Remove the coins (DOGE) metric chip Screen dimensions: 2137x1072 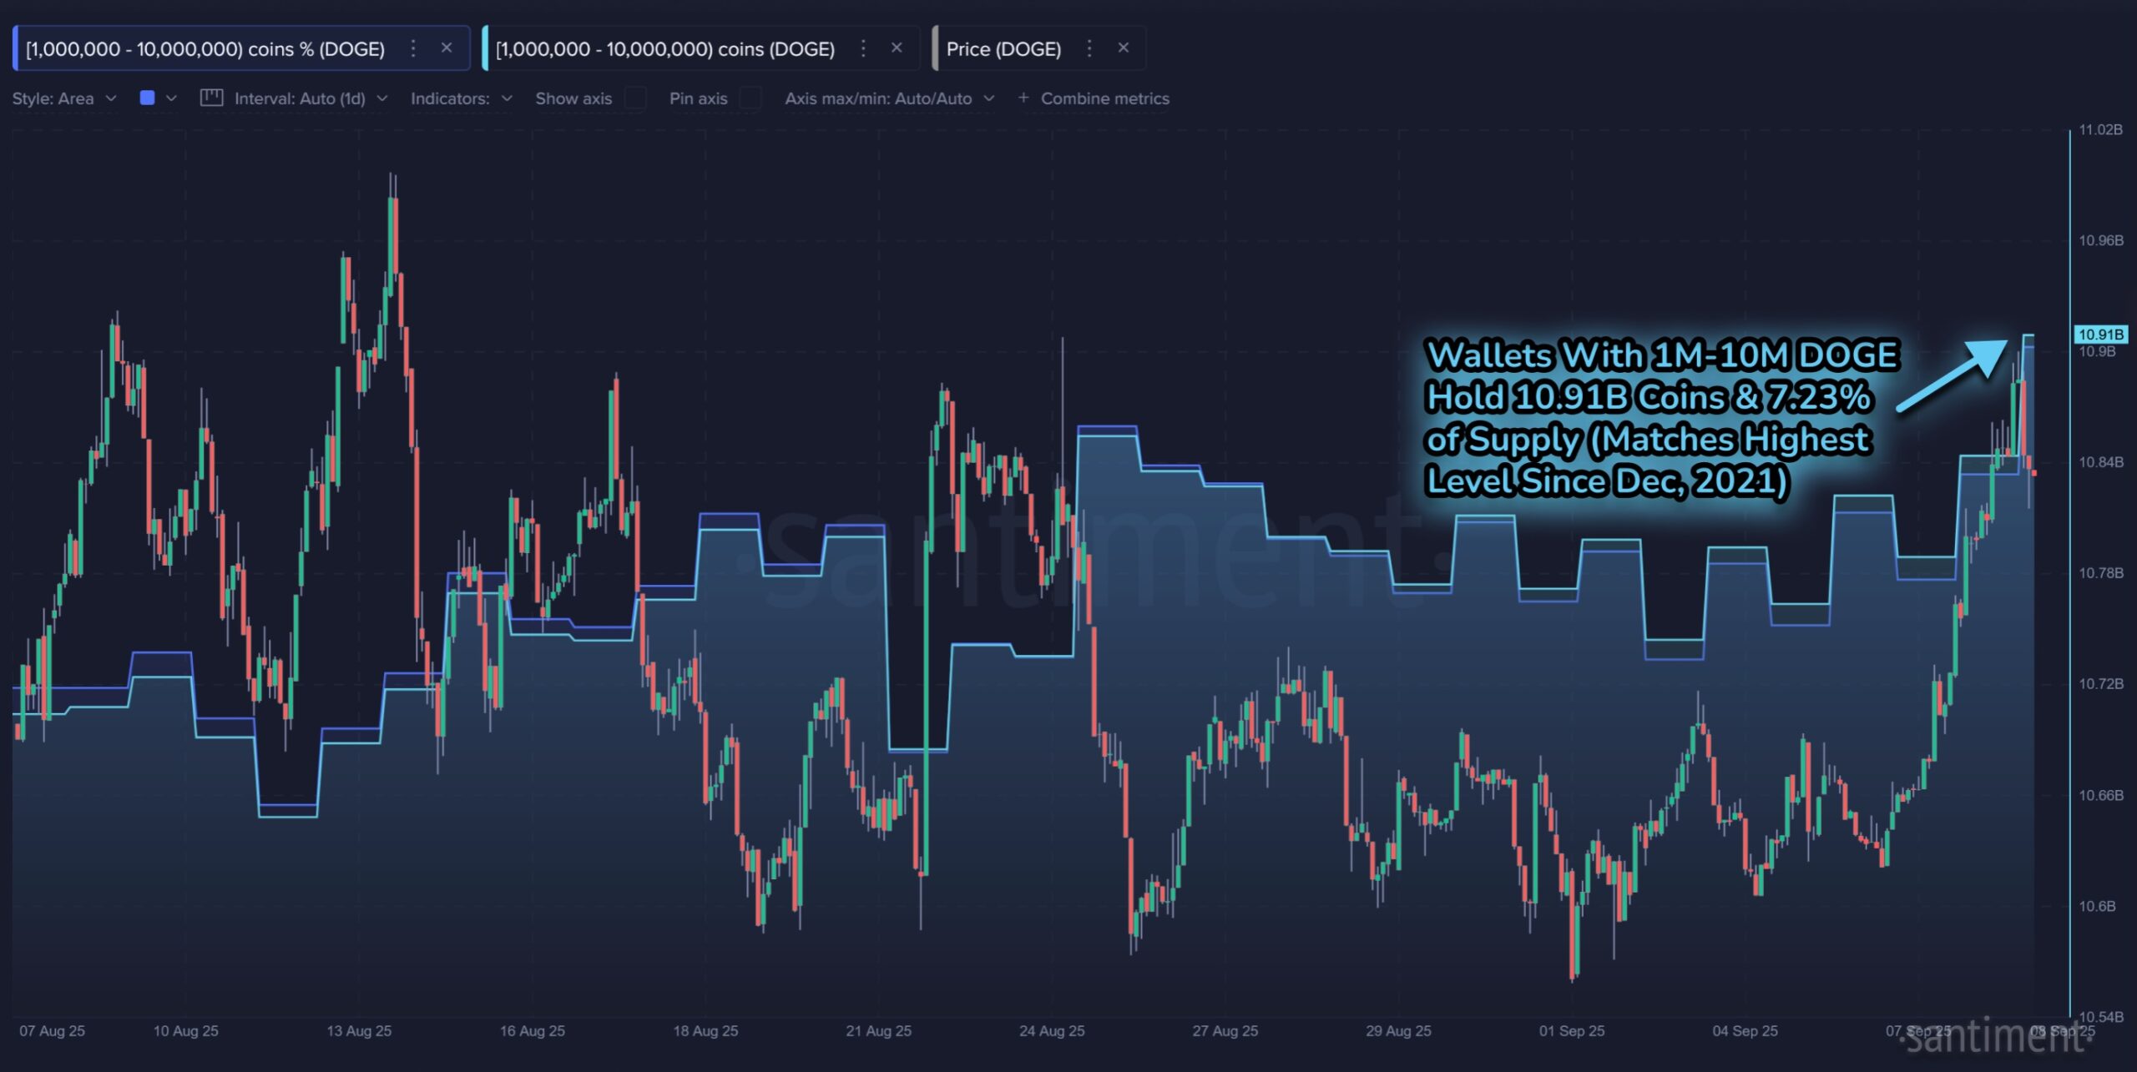click(897, 48)
